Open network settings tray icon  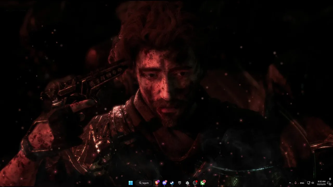[x=309, y=183]
